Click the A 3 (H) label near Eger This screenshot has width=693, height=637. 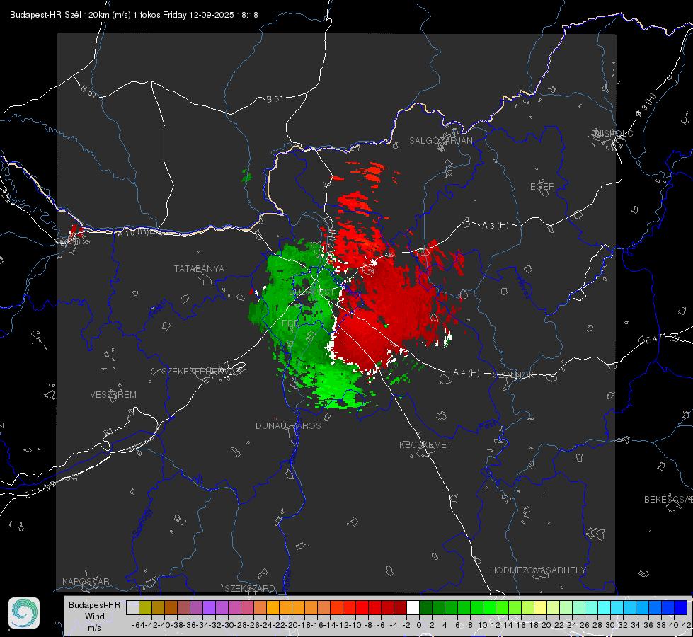[495, 225]
